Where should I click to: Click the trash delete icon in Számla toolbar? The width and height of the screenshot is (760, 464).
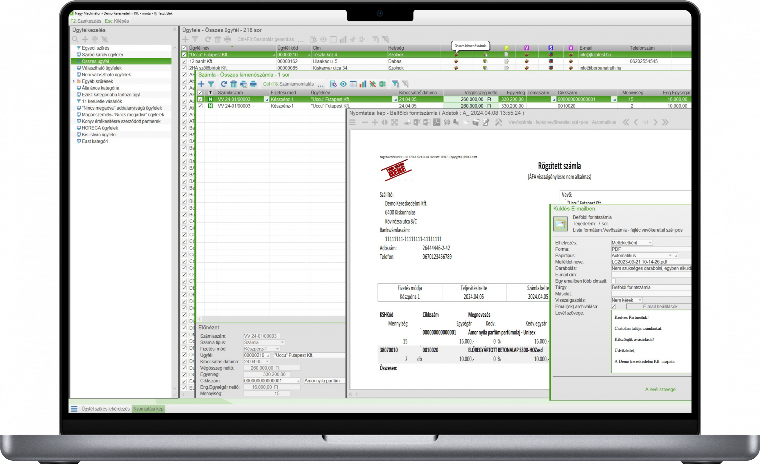pyautogui.click(x=233, y=84)
